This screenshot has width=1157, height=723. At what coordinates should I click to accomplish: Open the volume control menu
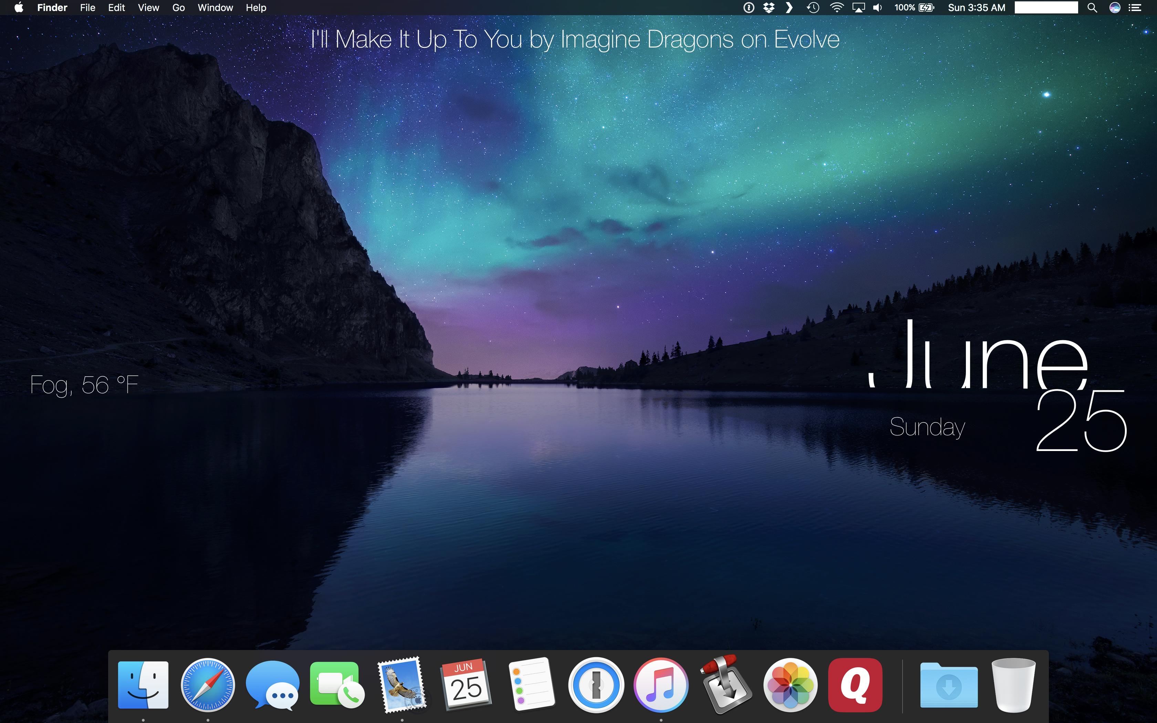tap(878, 8)
